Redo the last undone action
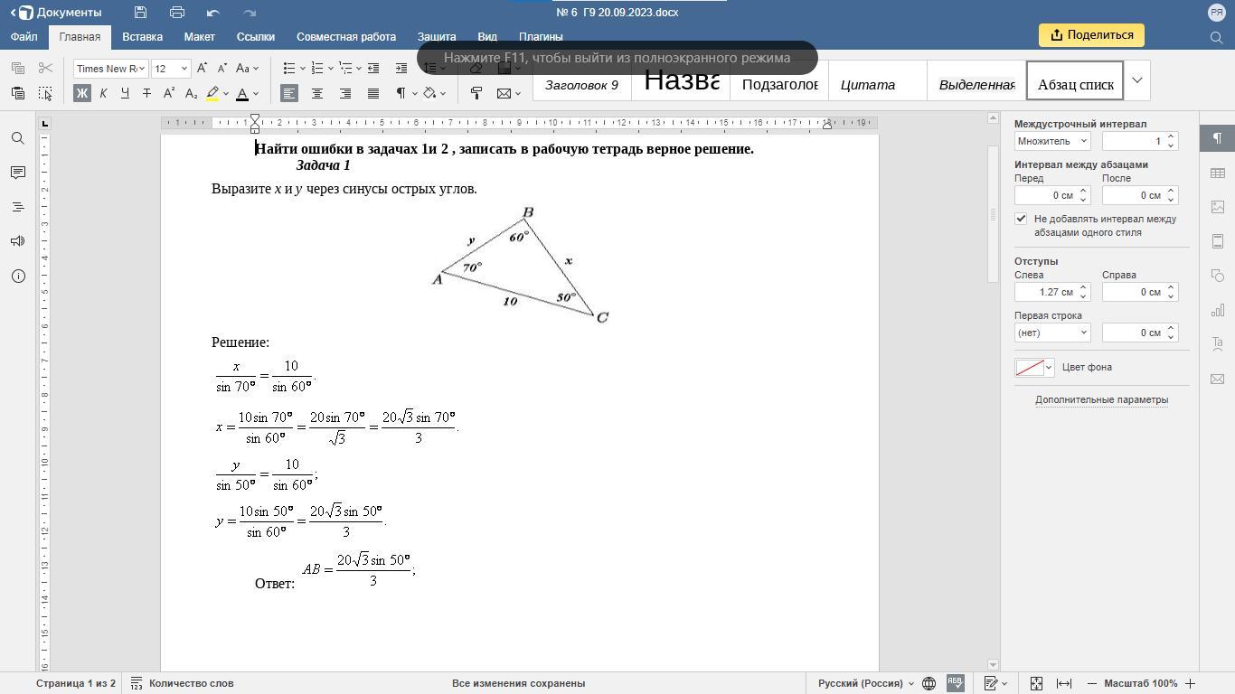This screenshot has width=1235, height=694. (x=250, y=13)
